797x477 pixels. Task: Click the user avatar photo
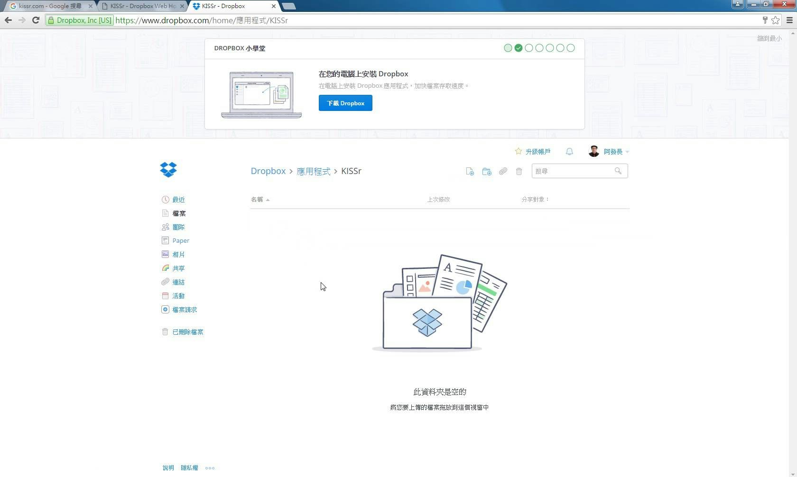click(x=594, y=151)
